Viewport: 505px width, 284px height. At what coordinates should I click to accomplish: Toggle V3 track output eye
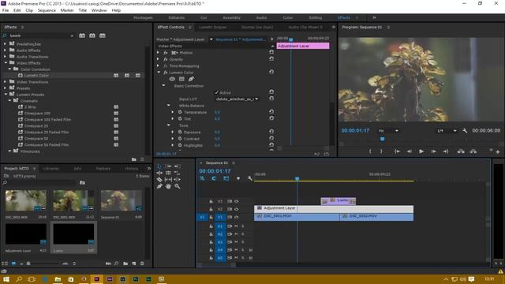click(x=237, y=201)
